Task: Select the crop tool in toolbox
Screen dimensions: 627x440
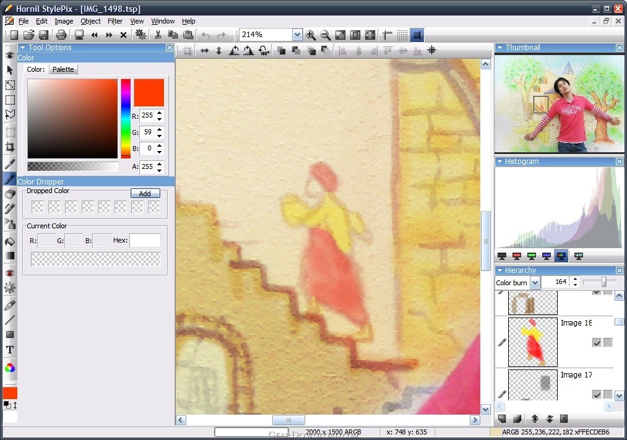Action: coord(10,147)
